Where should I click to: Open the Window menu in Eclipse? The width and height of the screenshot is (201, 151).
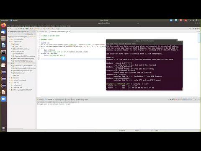[63, 26]
